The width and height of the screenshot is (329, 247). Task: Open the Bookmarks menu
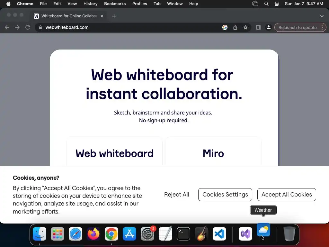pyautogui.click(x=115, y=4)
